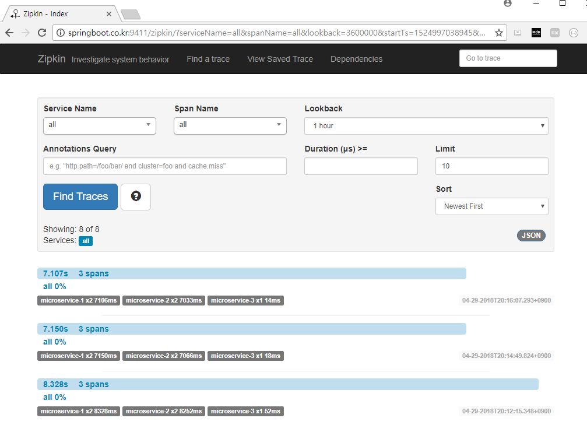The height and width of the screenshot is (425, 587).
Task: Click timestamp 04-29-2018T20:16:07.293+0900
Action: pos(507,300)
